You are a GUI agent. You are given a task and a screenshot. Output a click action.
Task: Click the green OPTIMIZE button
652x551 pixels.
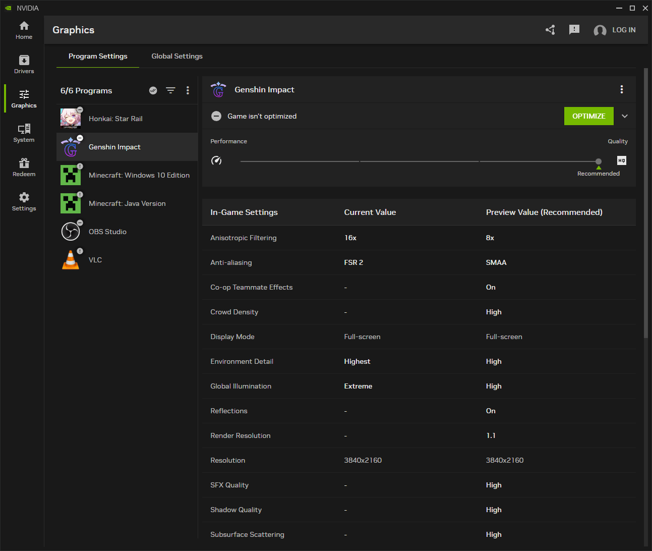point(589,116)
